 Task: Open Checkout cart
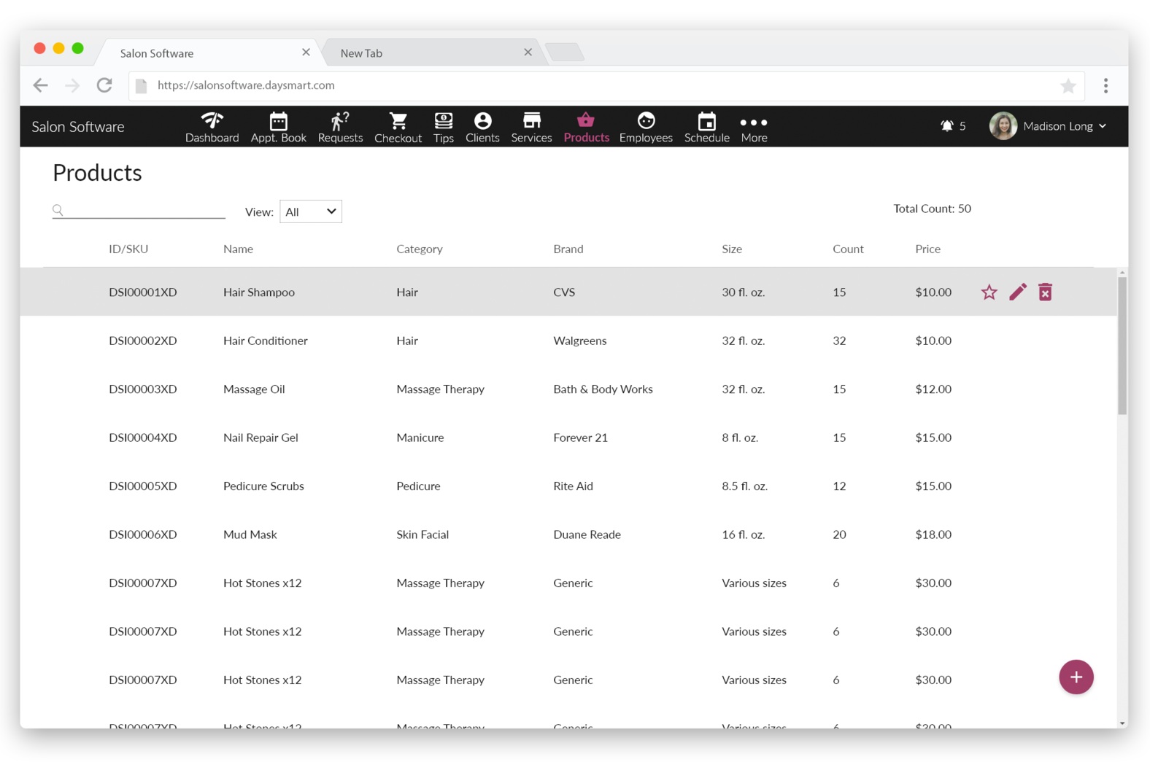coord(398,127)
